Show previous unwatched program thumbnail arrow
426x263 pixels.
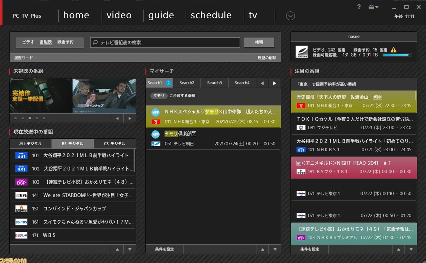117,118
